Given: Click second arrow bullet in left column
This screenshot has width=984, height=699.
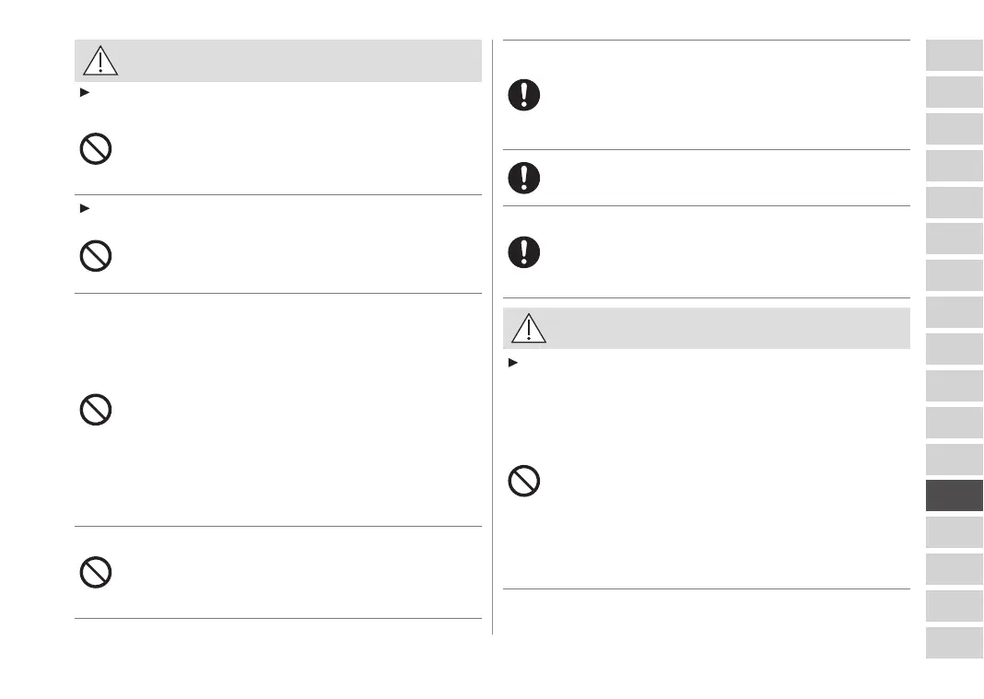Looking at the screenshot, I should click(x=85, y=209).
